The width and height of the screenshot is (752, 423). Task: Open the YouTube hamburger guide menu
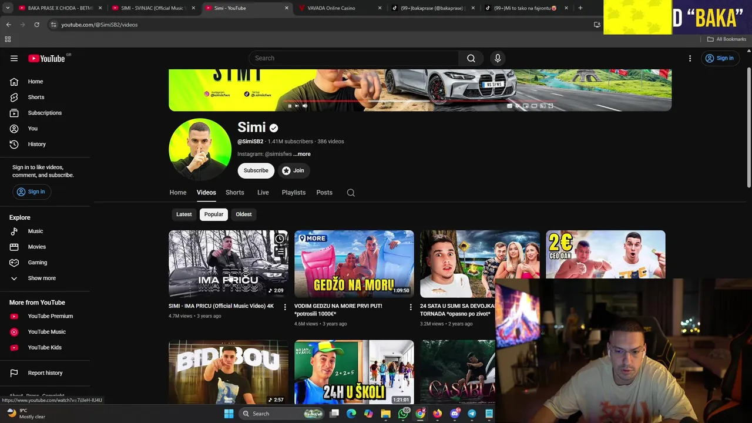tap(14, 58)
